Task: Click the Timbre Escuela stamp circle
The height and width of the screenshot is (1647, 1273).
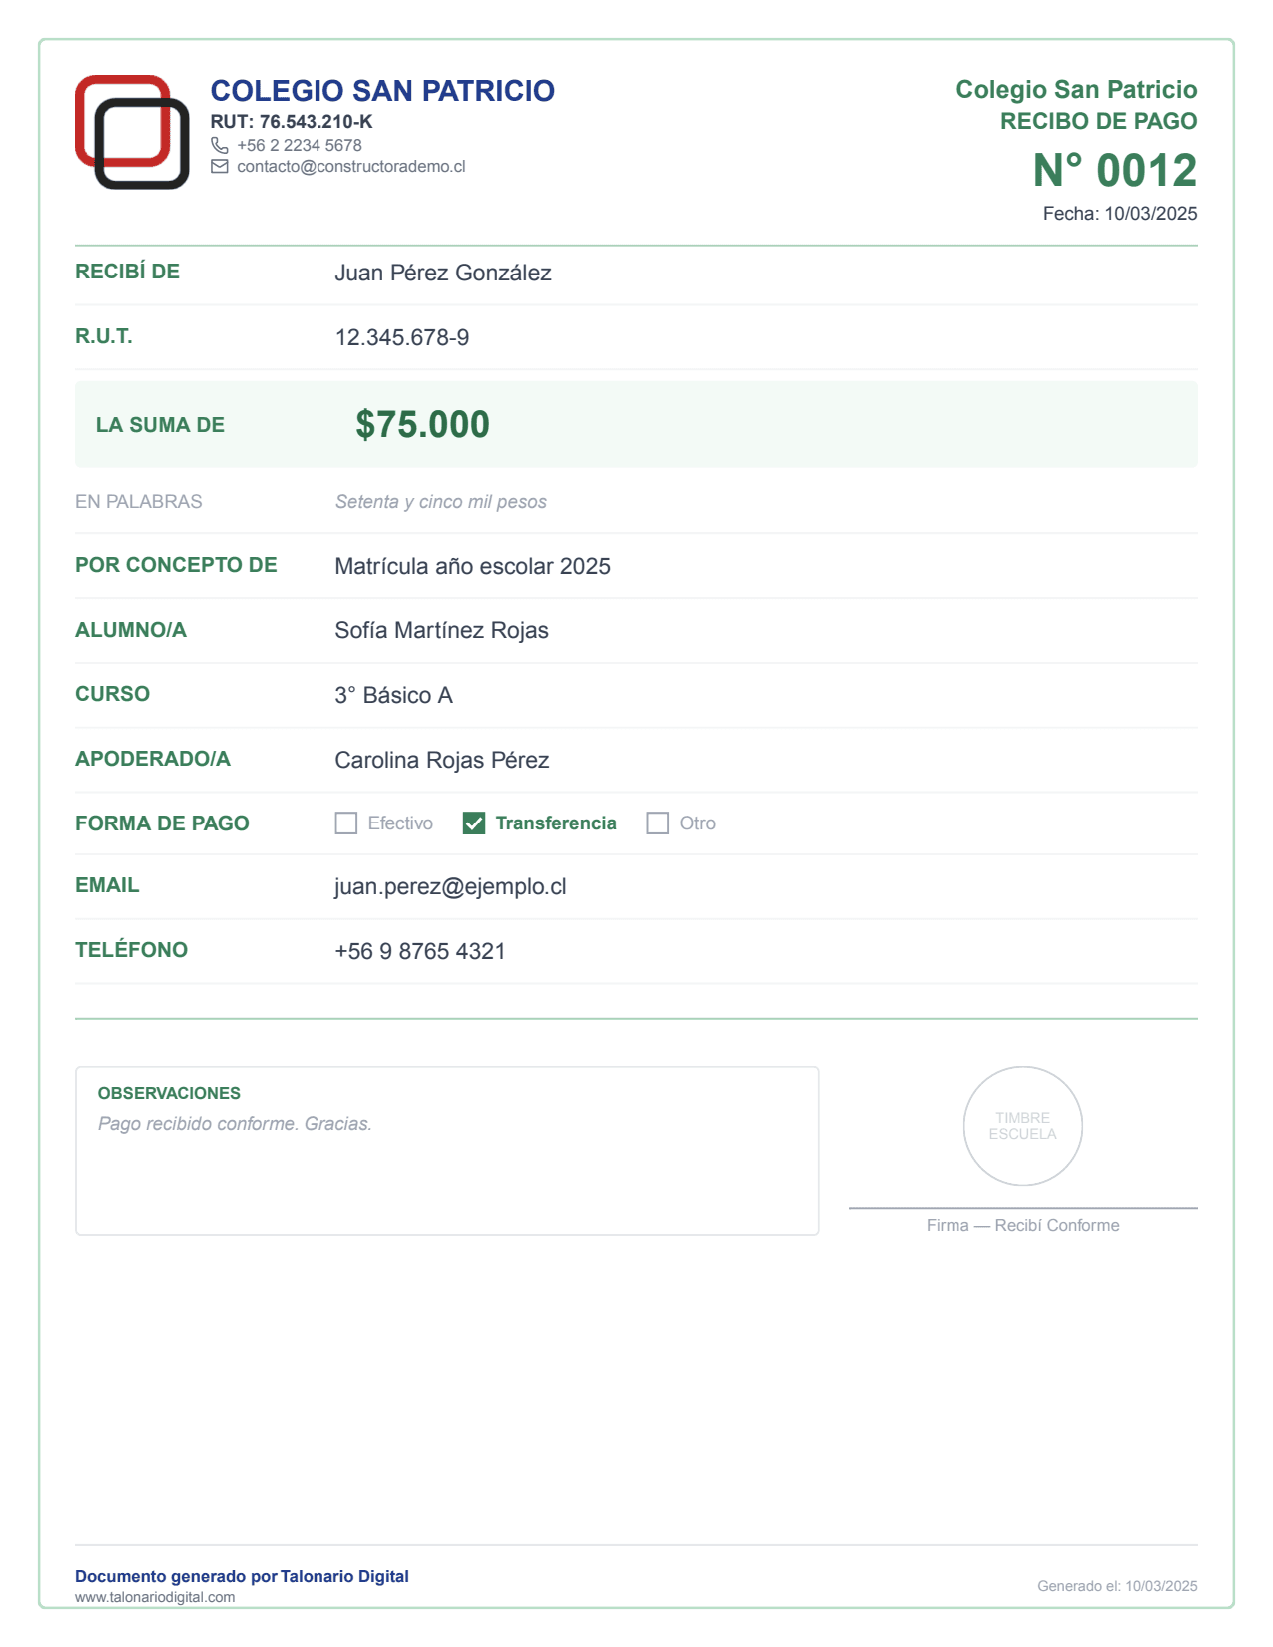Action: (1023, 1126)
